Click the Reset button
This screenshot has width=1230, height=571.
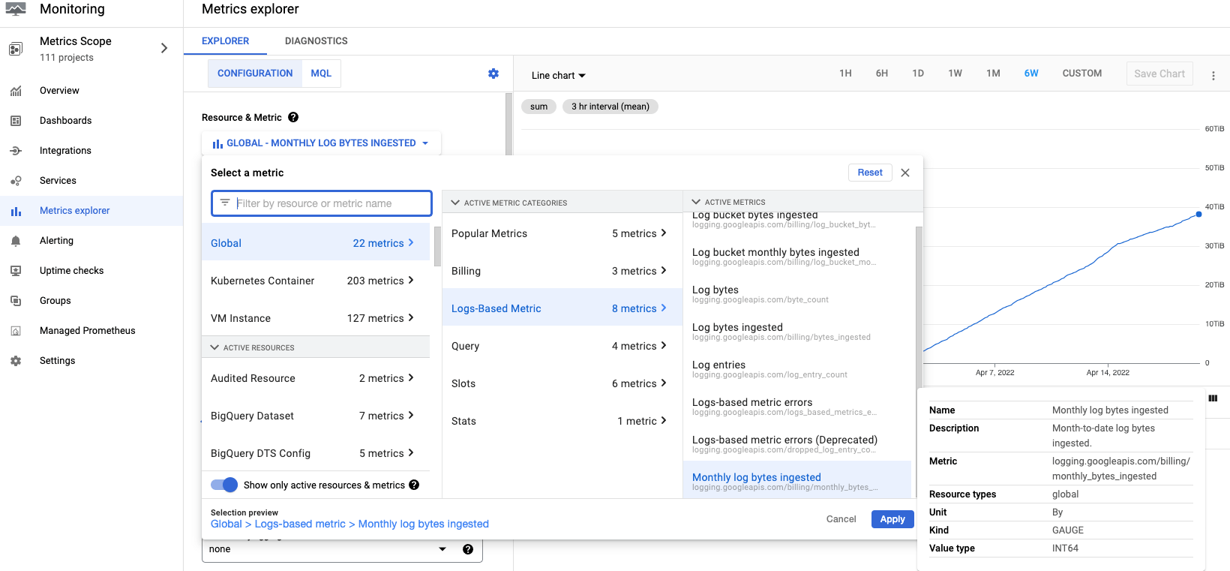click(870, 173)
